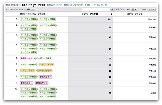Screen dimensions: 162x105
Task: Click conversion count 23
Action: (x=110, y=65)
